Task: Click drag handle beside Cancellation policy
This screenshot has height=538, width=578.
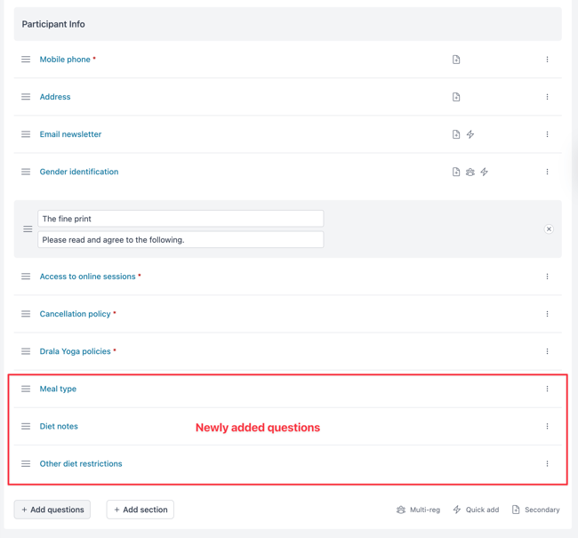Action: pos(26,314)
